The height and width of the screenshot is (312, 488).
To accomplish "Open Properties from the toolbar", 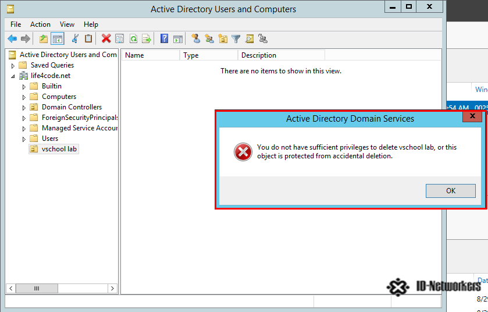I will point(119,39).
